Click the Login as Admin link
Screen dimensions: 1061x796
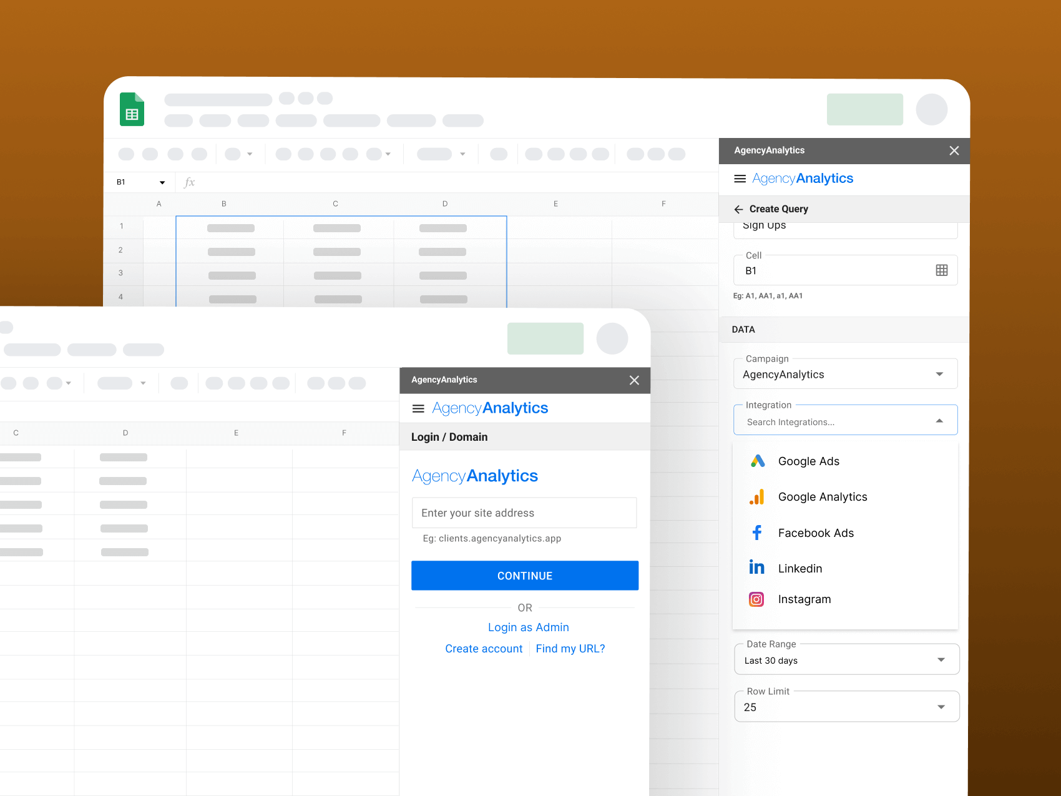(529, 627)
